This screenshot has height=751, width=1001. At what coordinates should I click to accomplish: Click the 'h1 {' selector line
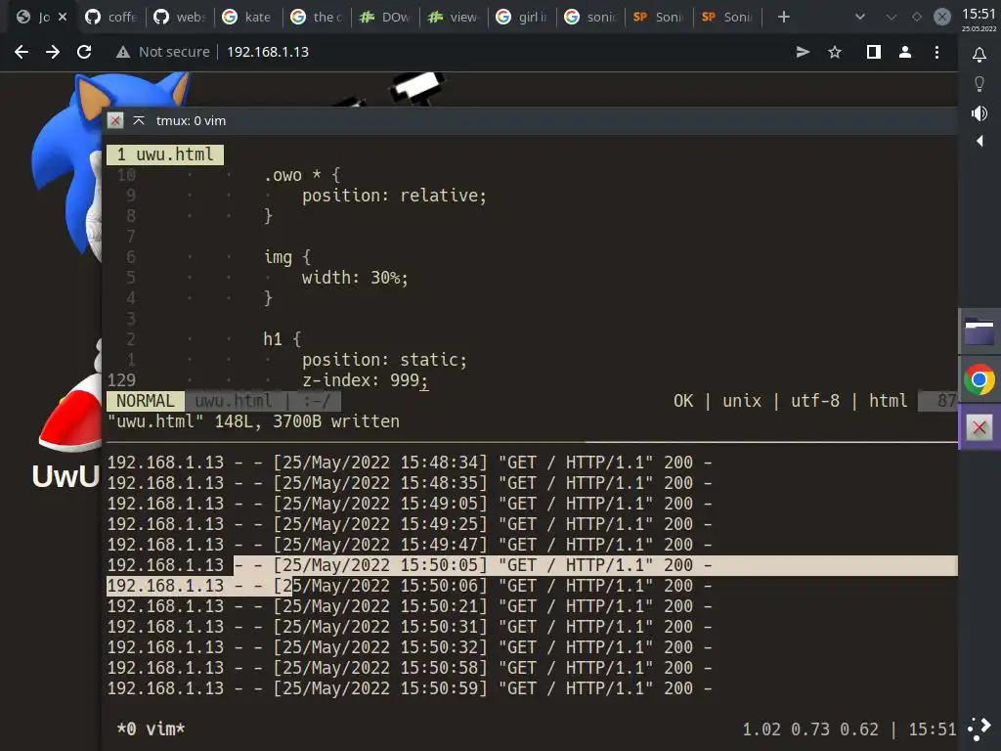click(283, 339)
